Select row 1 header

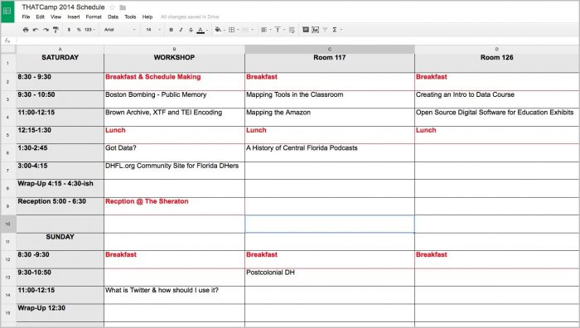click(7, 63)
